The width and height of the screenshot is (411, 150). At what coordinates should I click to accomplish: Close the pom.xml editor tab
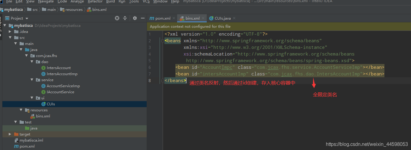[x=174, y=18]
